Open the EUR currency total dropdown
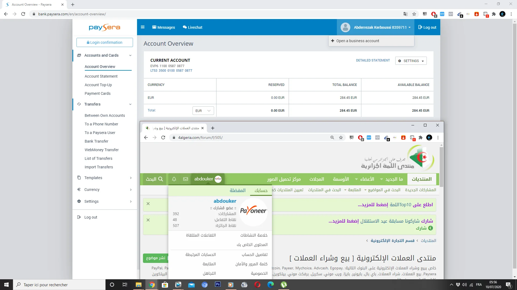 click(x=203, y=111)
